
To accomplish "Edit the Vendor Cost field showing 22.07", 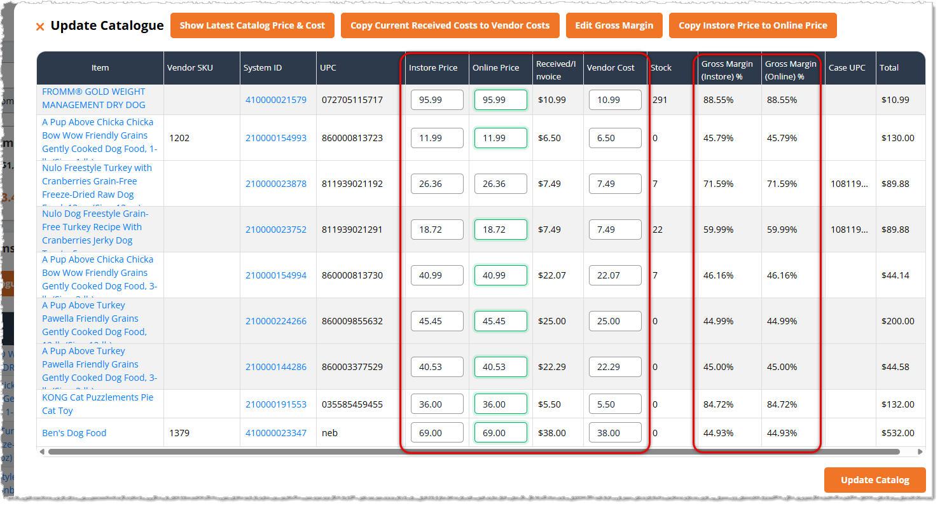I will pyautogui.click(x=615, y=275).
